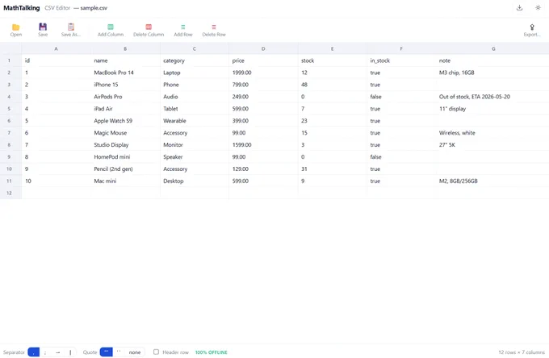Click the price cell '1999.00'

pyautogui.click(x=263, y=73)
